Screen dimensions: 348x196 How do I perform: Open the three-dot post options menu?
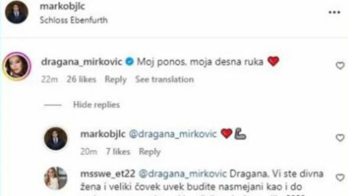[x=334, y=13]
